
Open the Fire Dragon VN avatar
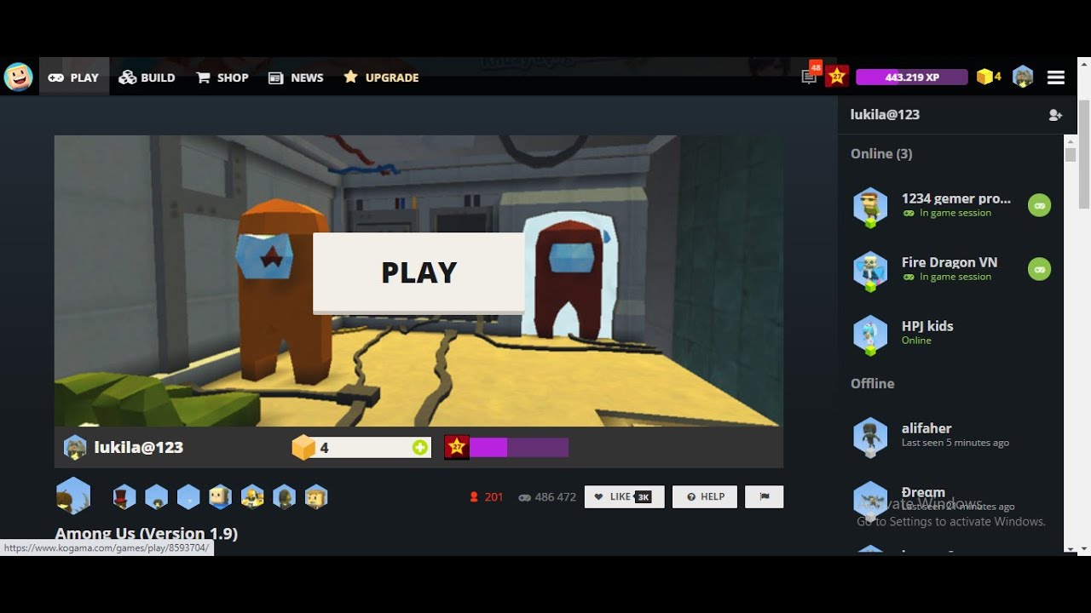point(870,271)
